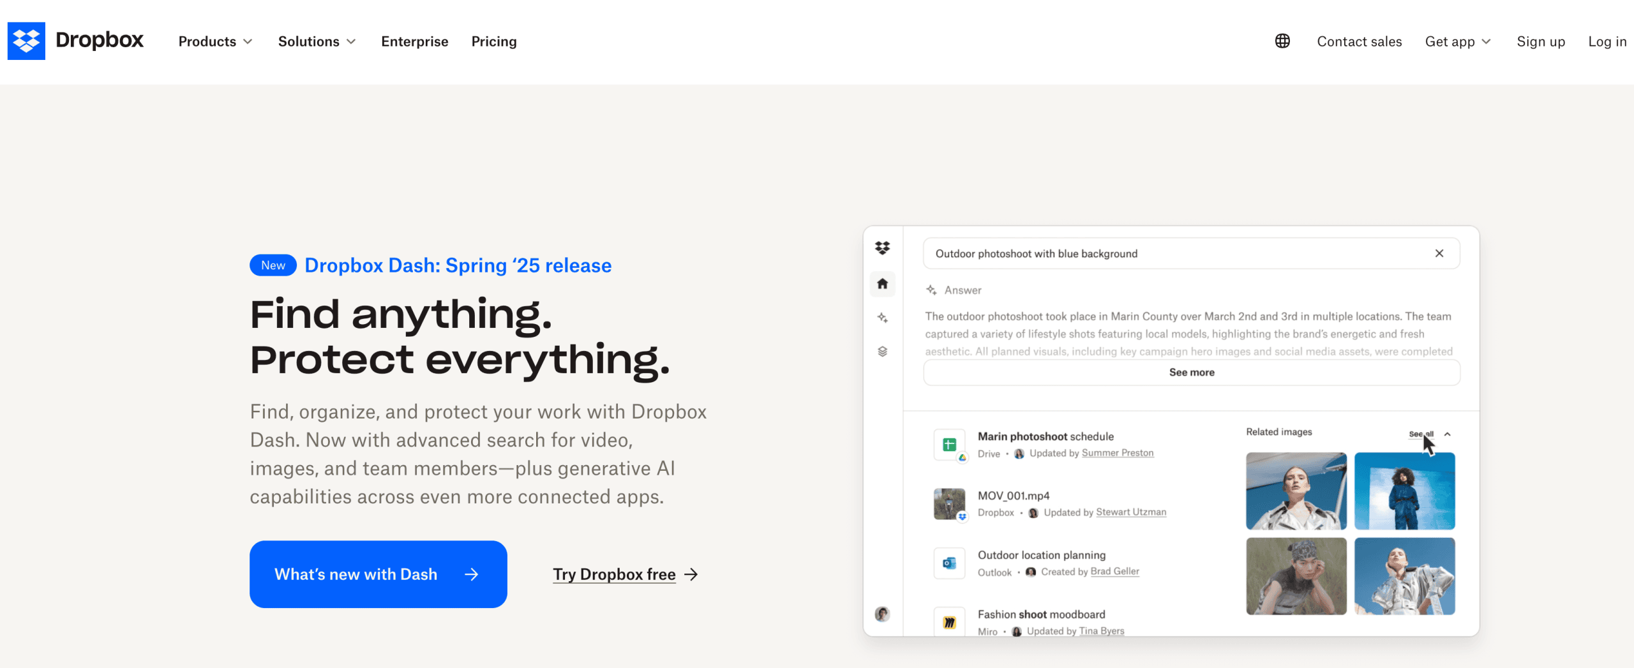This screenshot has height=668, width=1634.
Task: Open Marin photoshoot schedule result
Action: point(1046,436)
